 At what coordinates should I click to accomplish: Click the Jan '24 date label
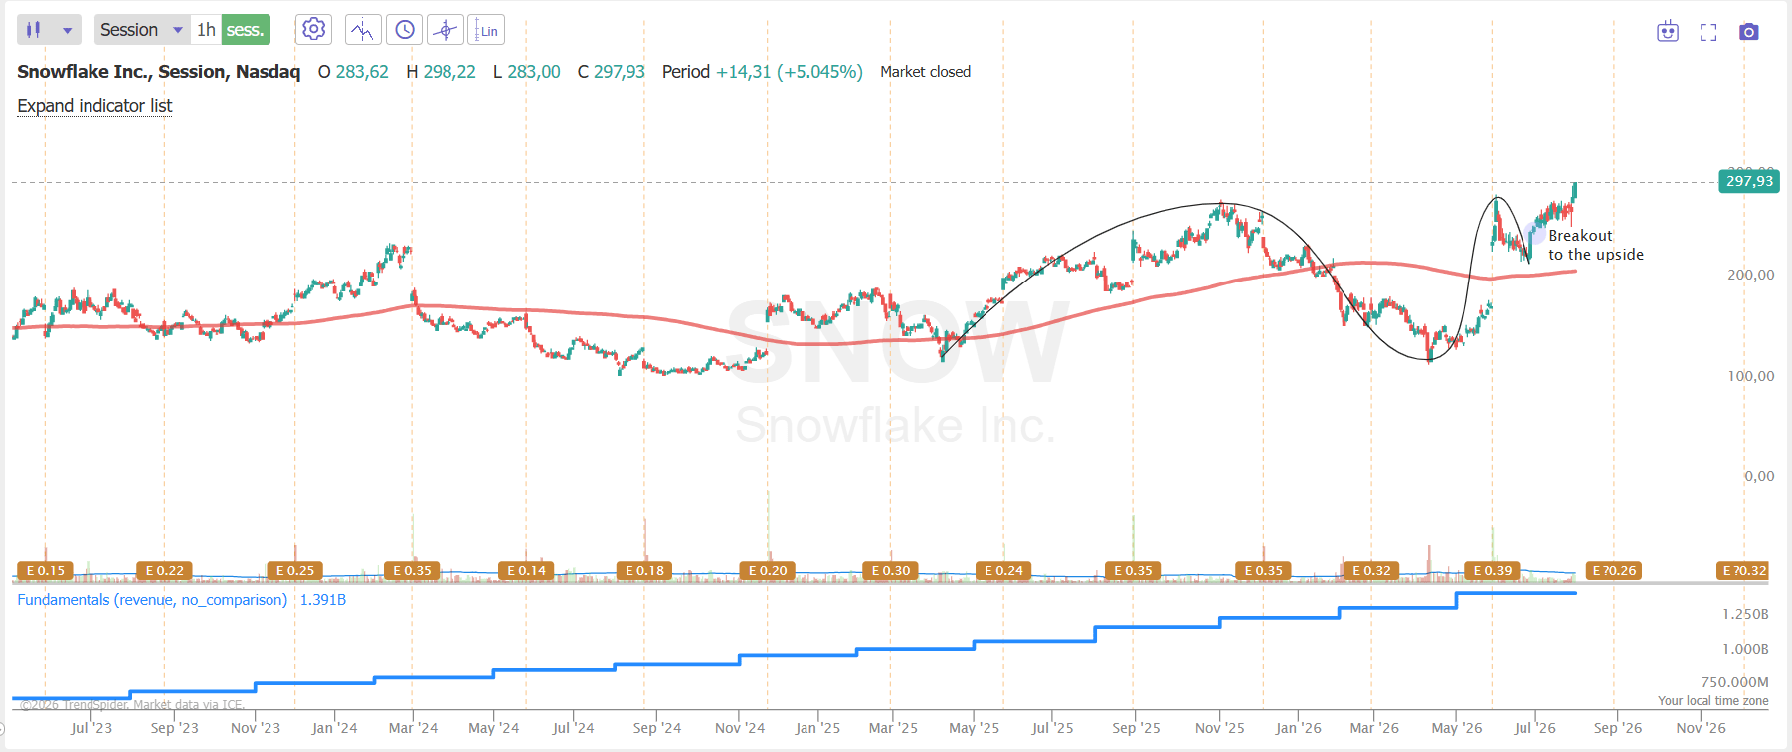(334, 728)
